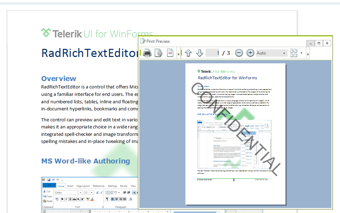Click the previewed document page
Viewport: 340px width, 213px height.
235,134
